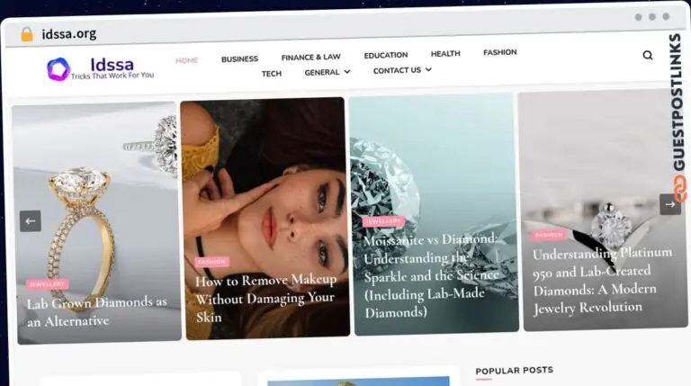This screenshot has width=691, height=386.
Task: Click the Idssa logo icon
Action: pyautogui.click(x=58, y=69)
